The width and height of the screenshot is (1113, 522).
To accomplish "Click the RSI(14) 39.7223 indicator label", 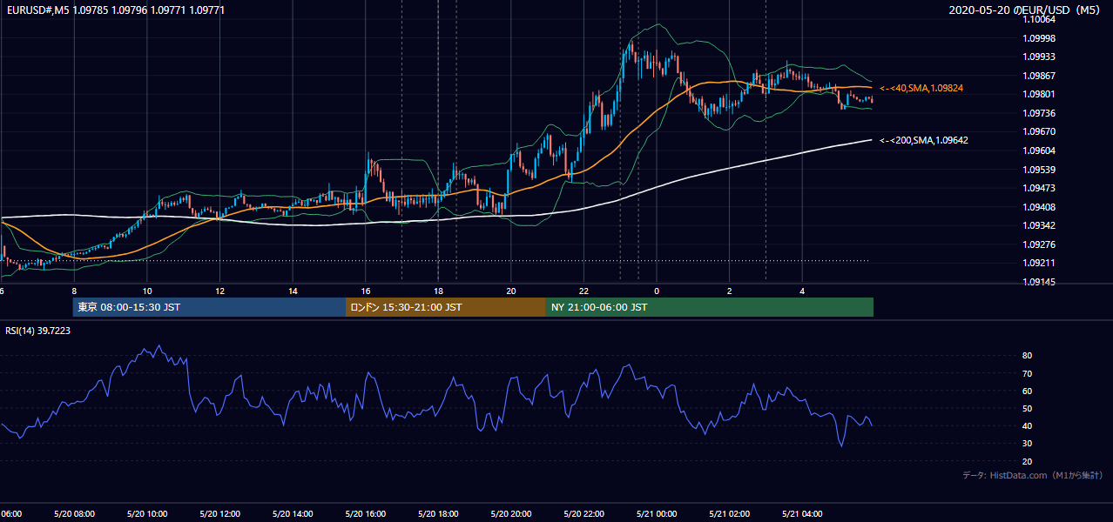I will (x=38, y=331).
